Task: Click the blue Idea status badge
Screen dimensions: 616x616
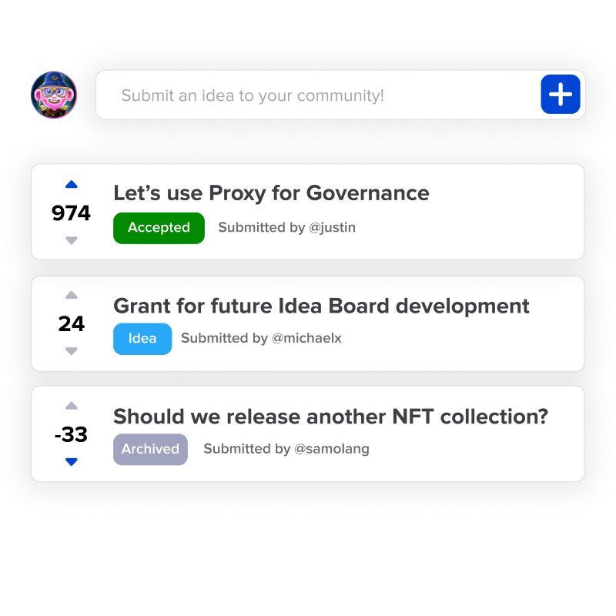Action: click(142, 339)
